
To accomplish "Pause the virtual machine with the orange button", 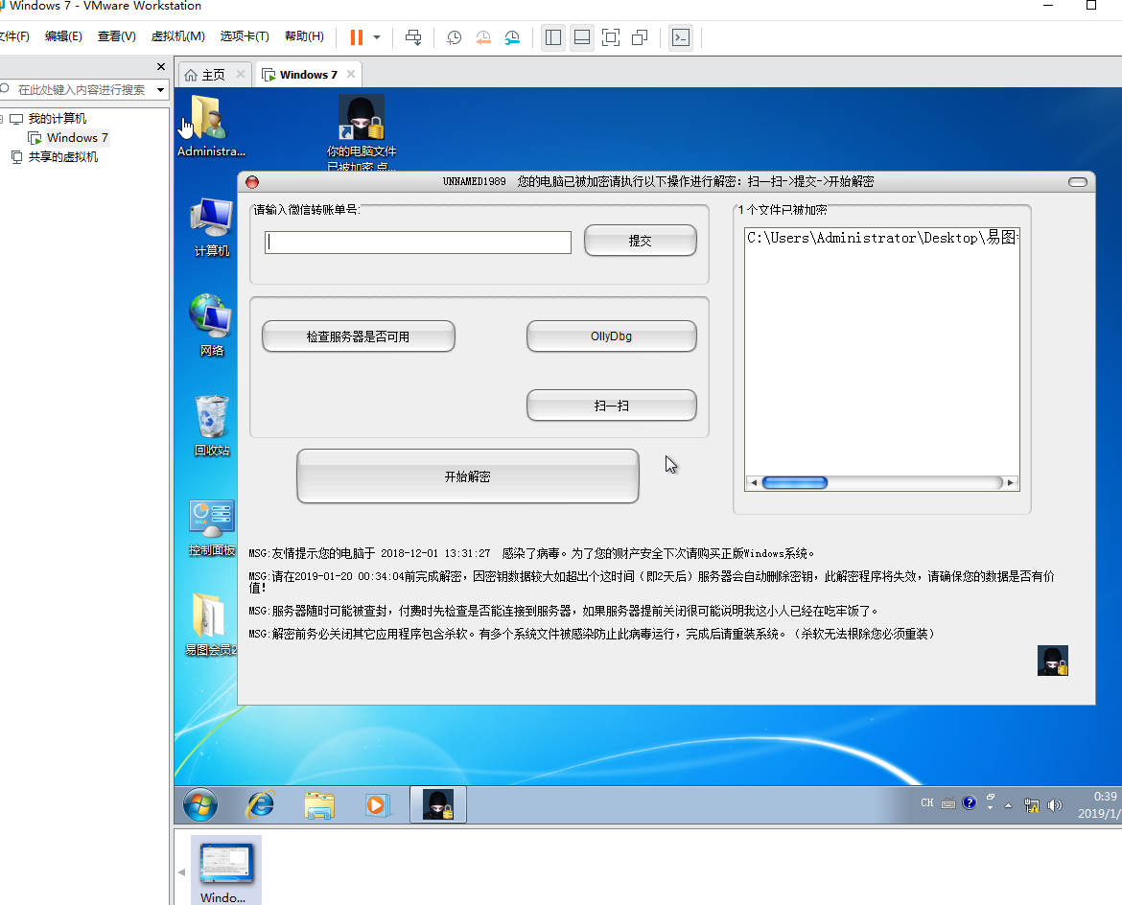I will (357, 37).
